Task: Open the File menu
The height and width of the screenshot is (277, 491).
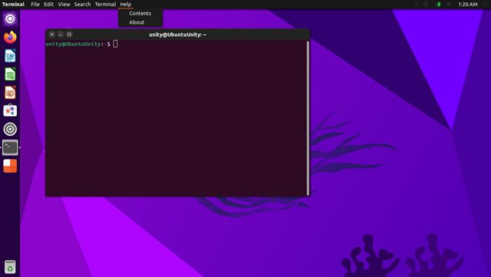Action: point(35,4)
